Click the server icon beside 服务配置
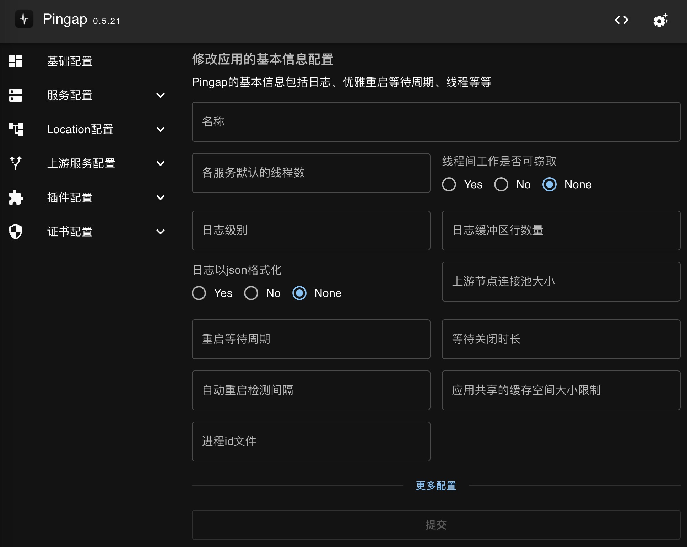687x547 pixels. tap(16, 95)
